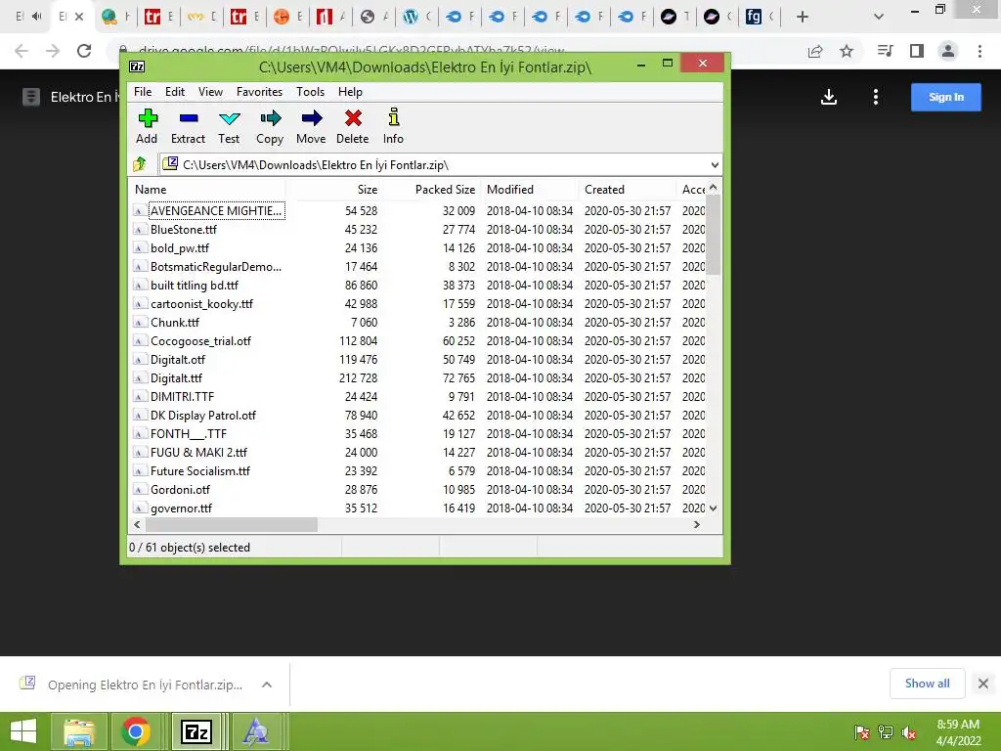Click Opening Elektro En İyi Fontlar.zip download
Viewport: 1001px width, 751px height.
click(x=145, y=685)
